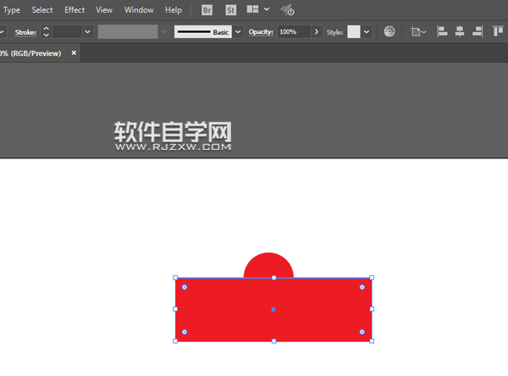Open the Select menu
This screenshot has width=508, height=376.
pyautogui.click(x=42, y=10)
